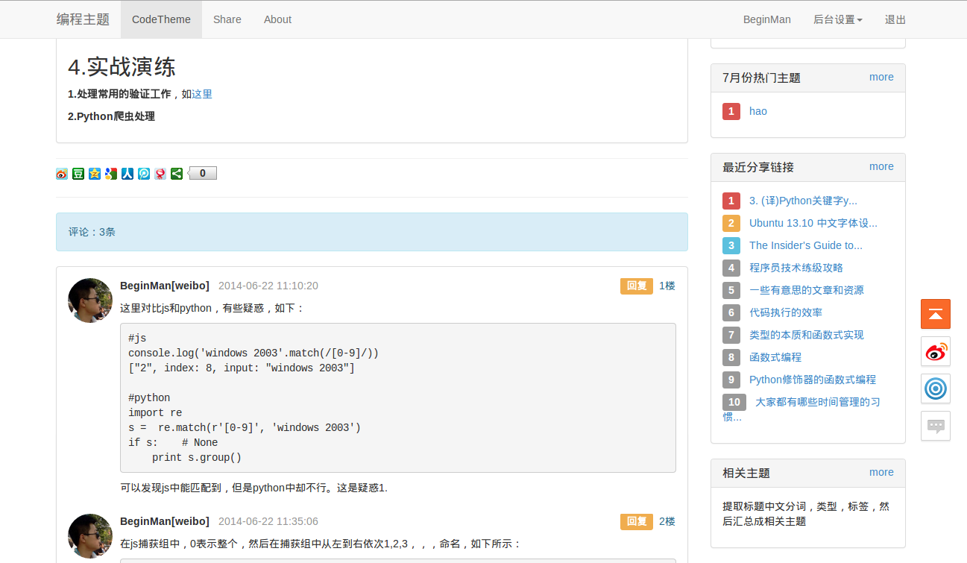Click BeginMan[weibo] name on 11:35:06 comment
This screenshot has width=967, height=563.
coord(165,521)
